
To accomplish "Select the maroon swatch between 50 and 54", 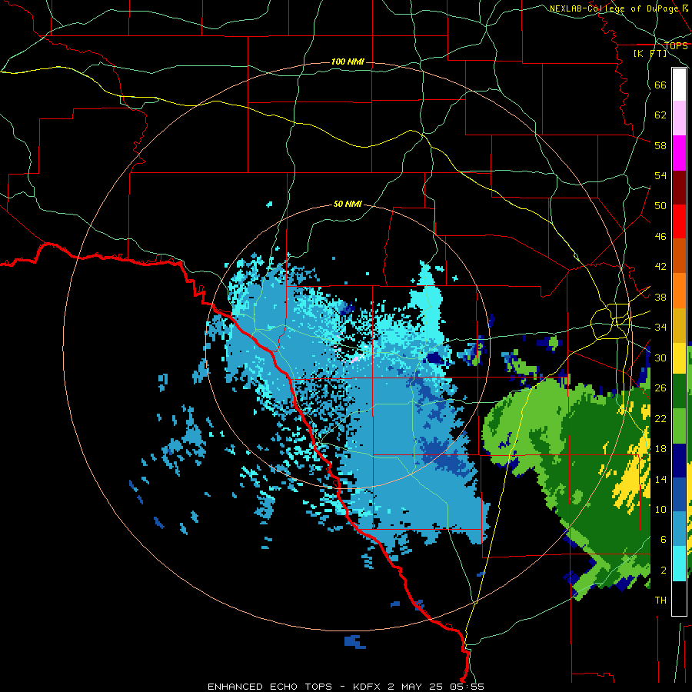I will pos(679,188).
